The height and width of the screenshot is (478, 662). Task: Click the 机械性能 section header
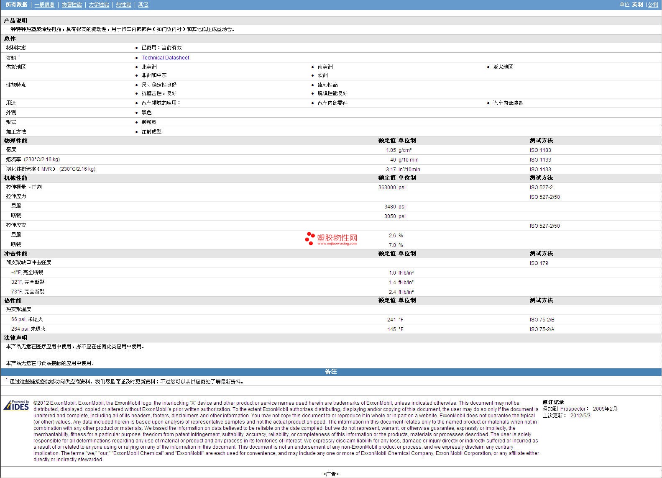(16, 178)
